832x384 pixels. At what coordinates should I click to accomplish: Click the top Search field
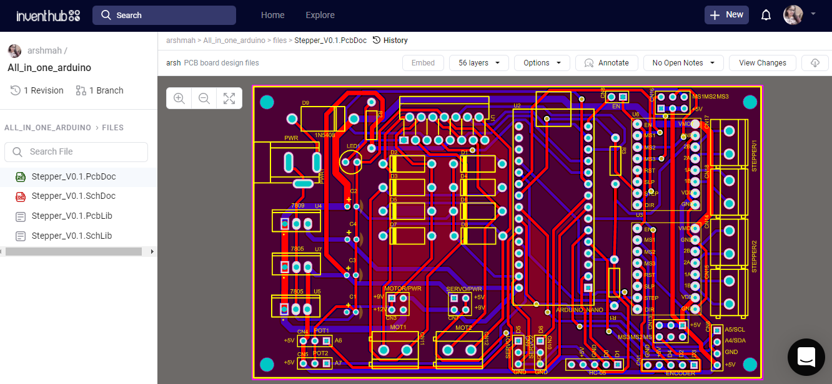[x=164, y=15]
